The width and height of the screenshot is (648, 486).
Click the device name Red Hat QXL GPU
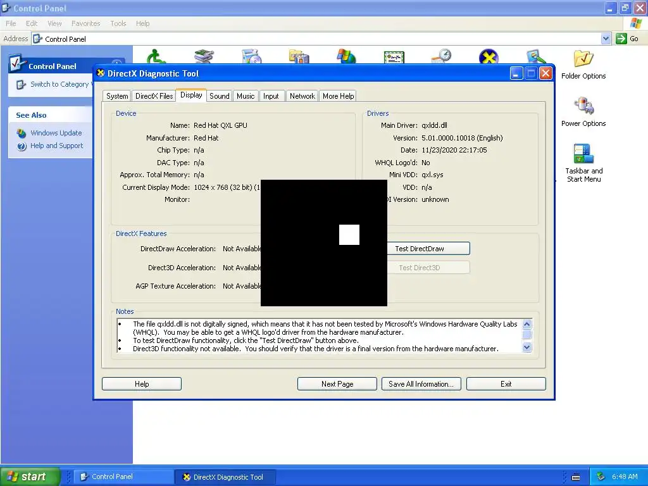coord(220,125)
